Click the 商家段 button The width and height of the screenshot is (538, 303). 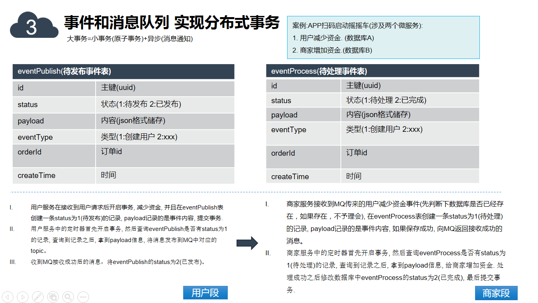[496, 293]
